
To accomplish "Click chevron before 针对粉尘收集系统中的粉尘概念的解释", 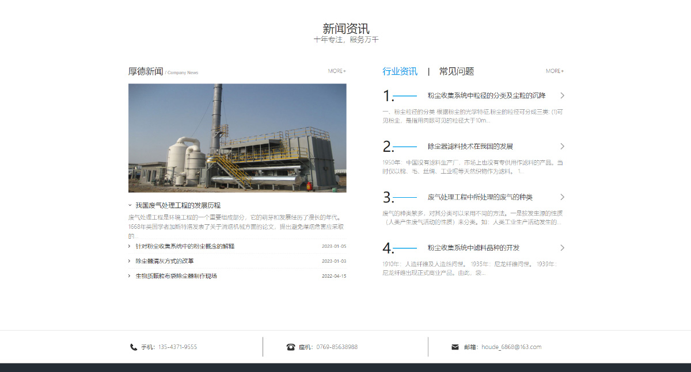I will tap(128, 246).
